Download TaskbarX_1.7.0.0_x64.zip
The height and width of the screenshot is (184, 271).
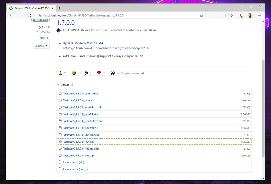(78, 142)
